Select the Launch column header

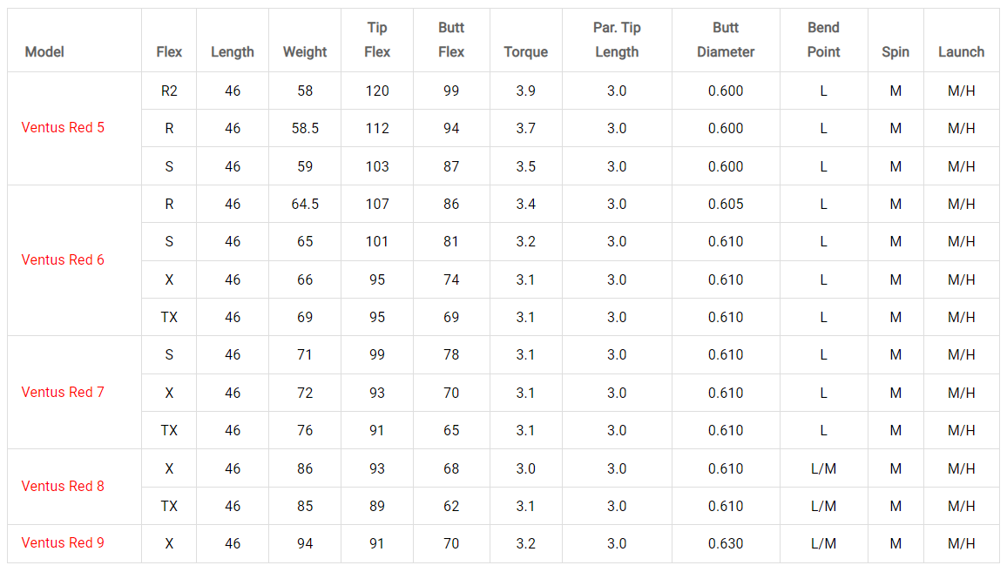pyautogui.click(x=961, y=52)
